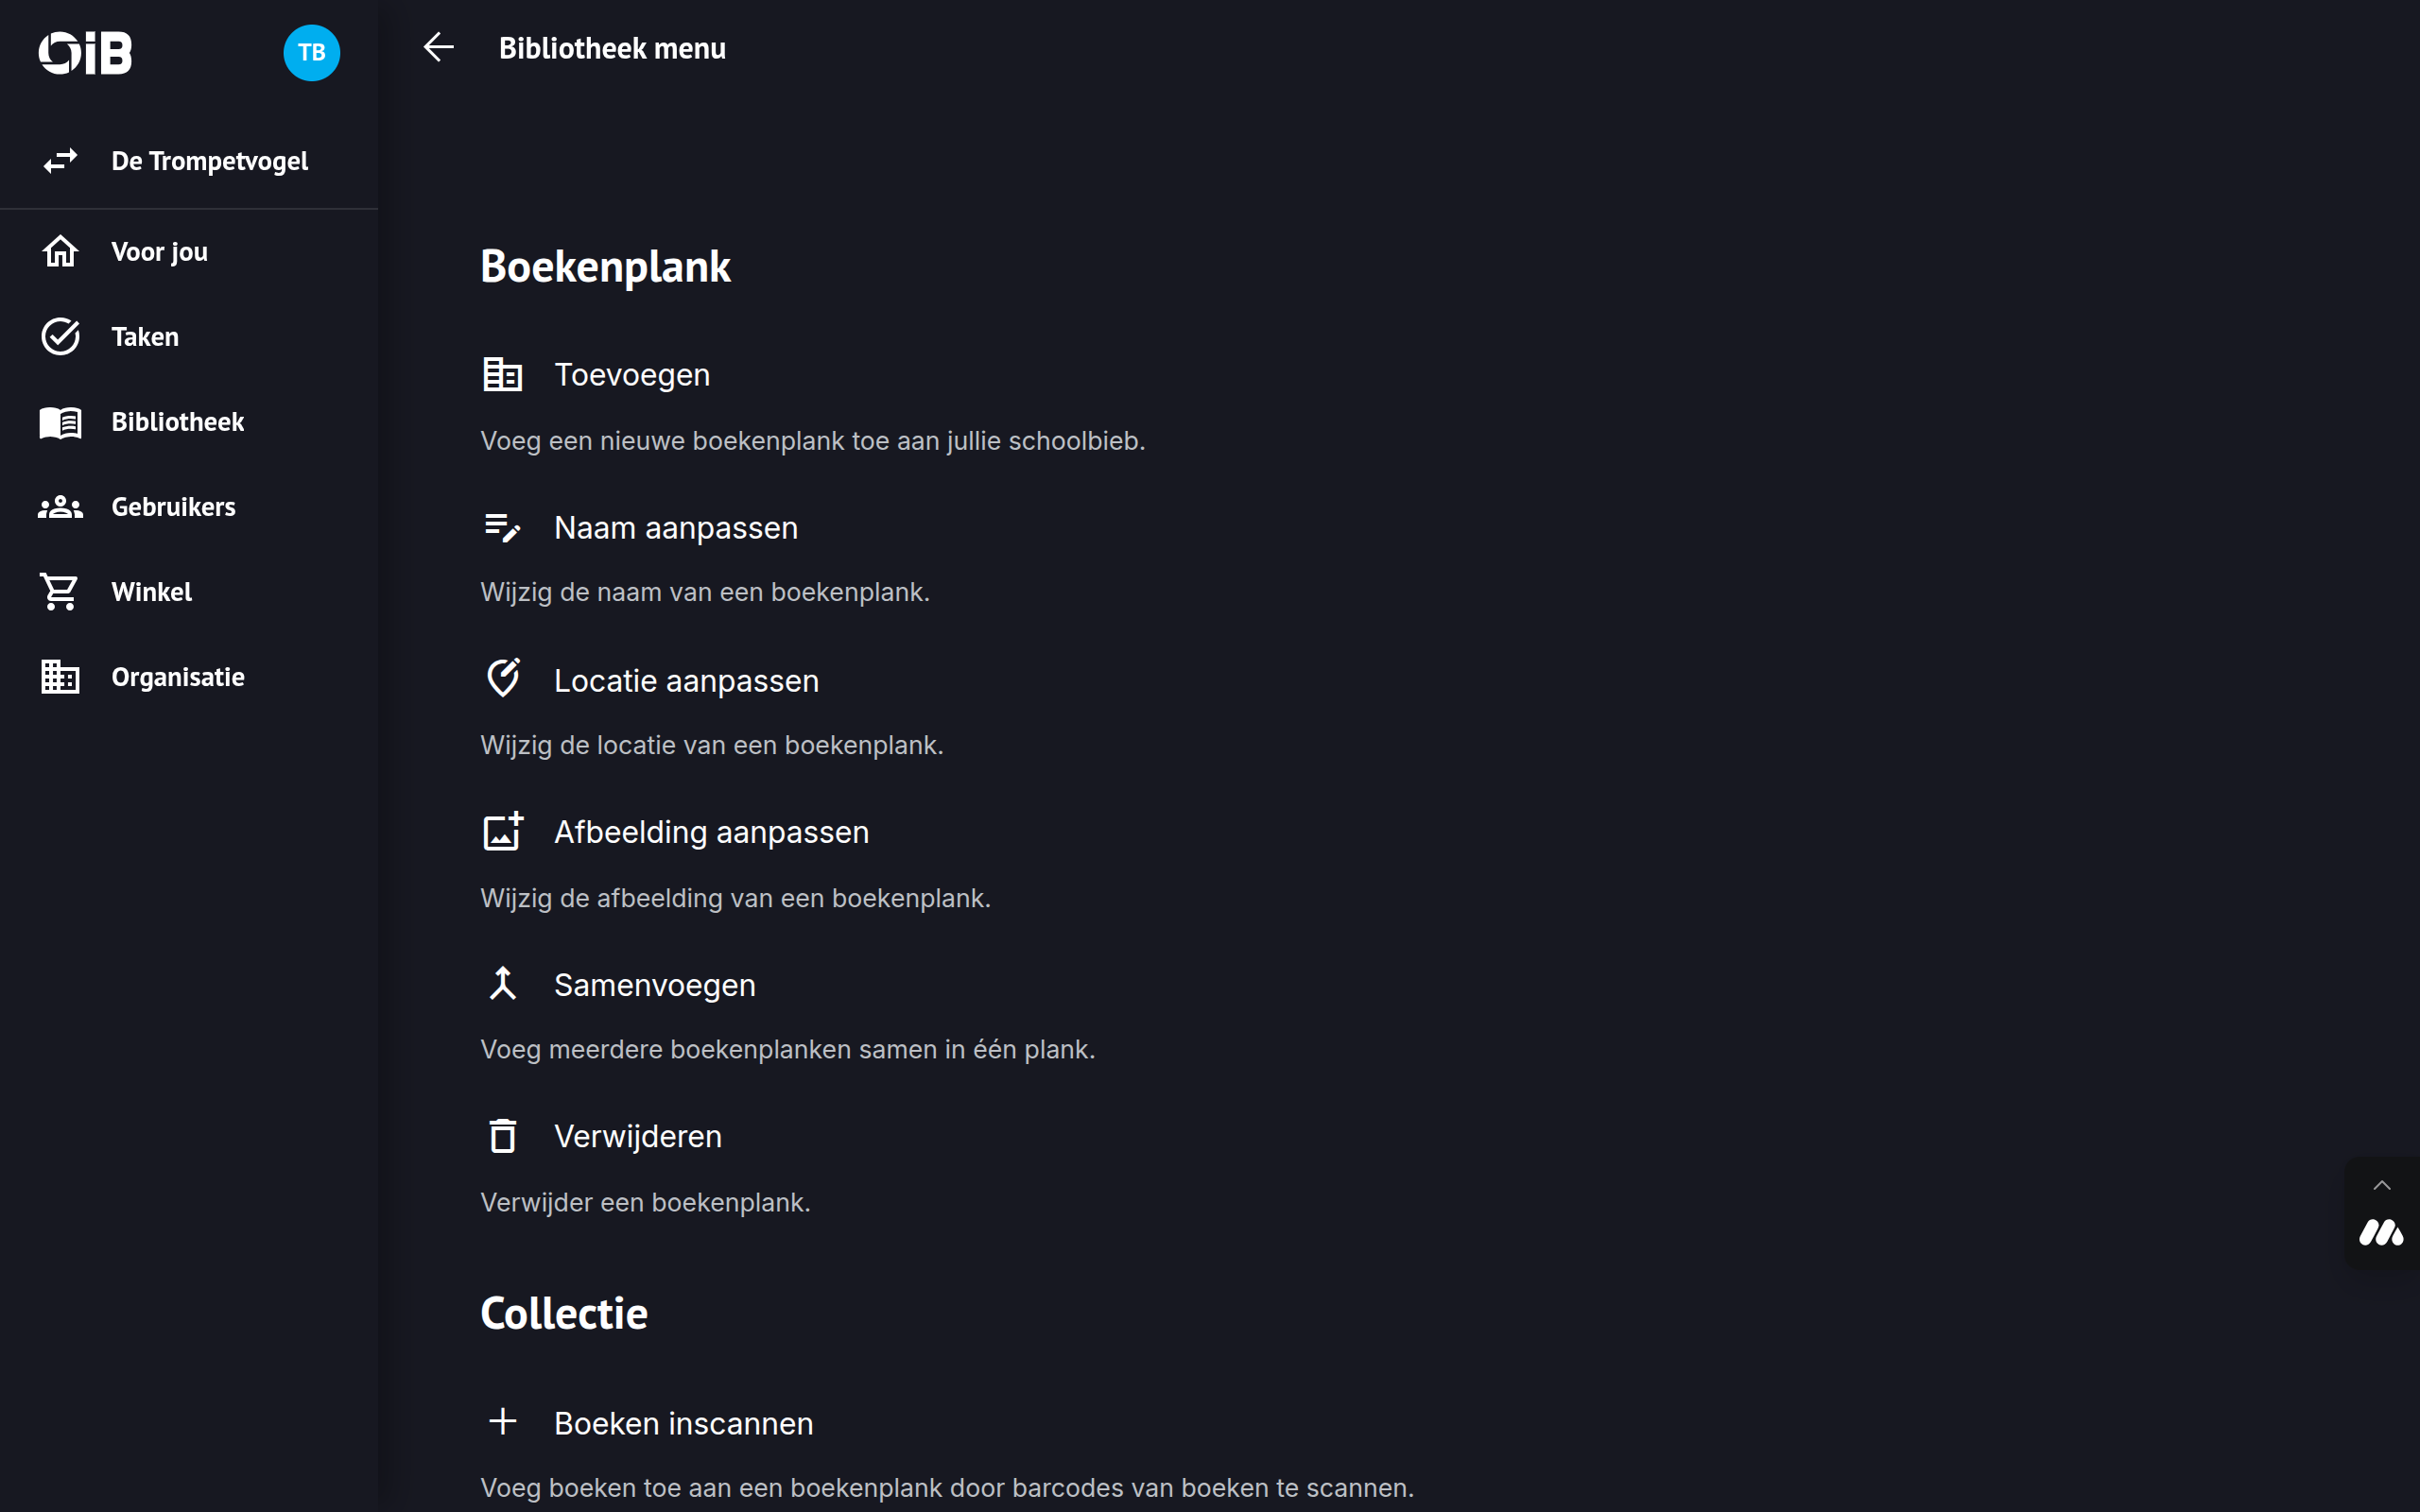Navigate to Gebruikers
The height and width of the screenshot is (1512, 2420).
[173, 507]
